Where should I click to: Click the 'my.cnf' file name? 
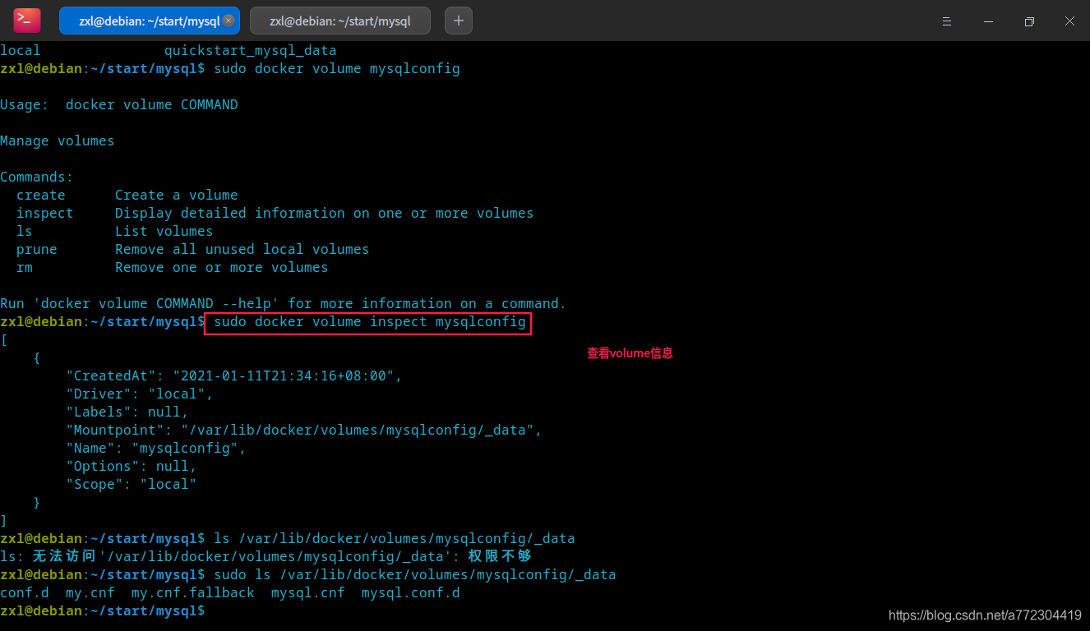pyautogui.click(x=90, y=593)
